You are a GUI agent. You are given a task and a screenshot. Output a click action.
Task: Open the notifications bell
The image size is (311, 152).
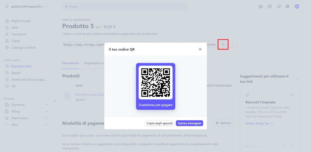(279, 7)
